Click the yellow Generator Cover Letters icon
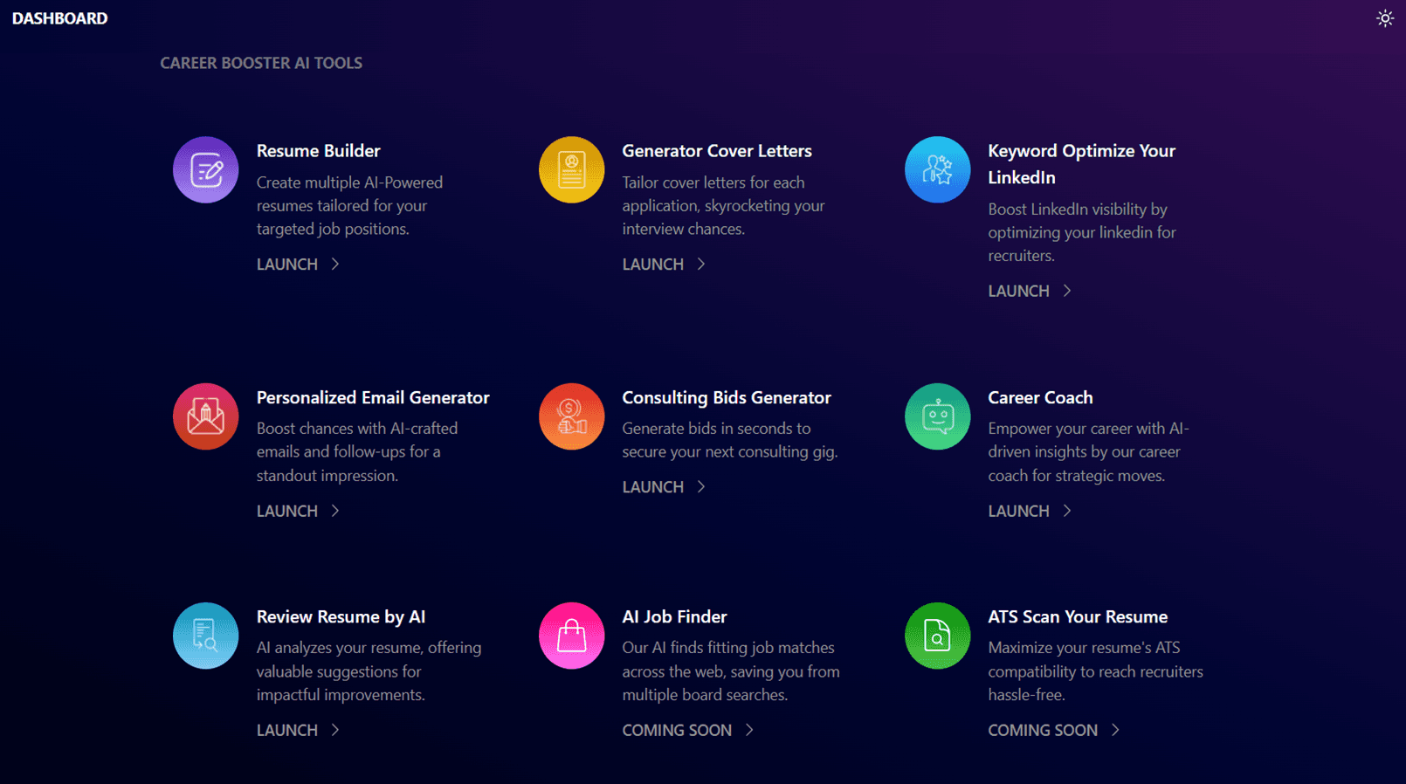1406x784 pixels. pos(571,170)
